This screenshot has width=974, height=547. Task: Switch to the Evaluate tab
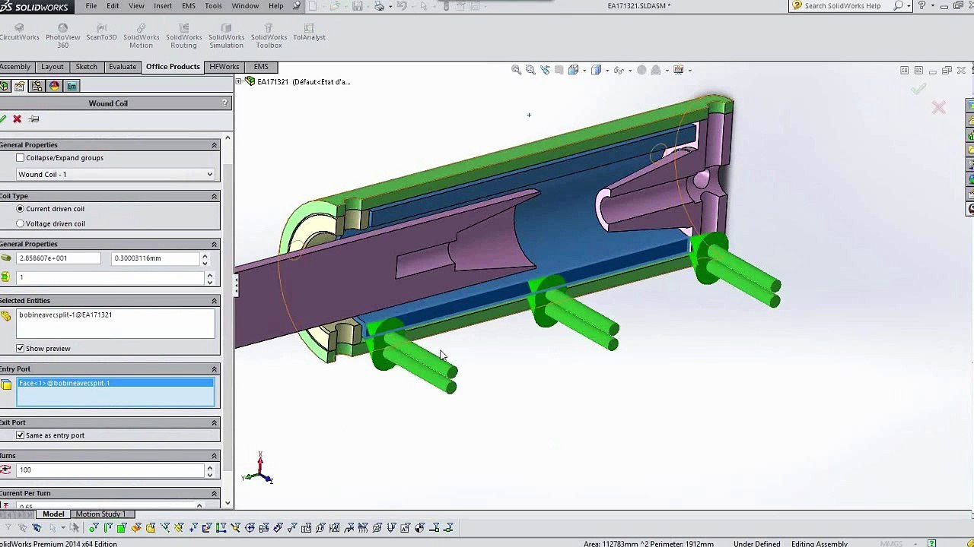123,67
